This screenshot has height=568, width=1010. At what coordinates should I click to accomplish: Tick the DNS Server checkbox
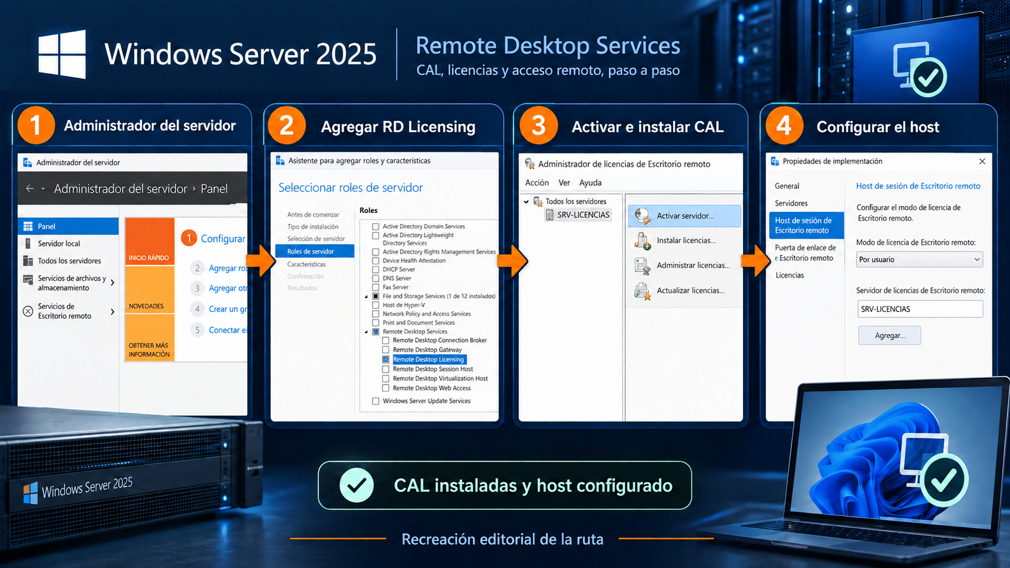376,278
